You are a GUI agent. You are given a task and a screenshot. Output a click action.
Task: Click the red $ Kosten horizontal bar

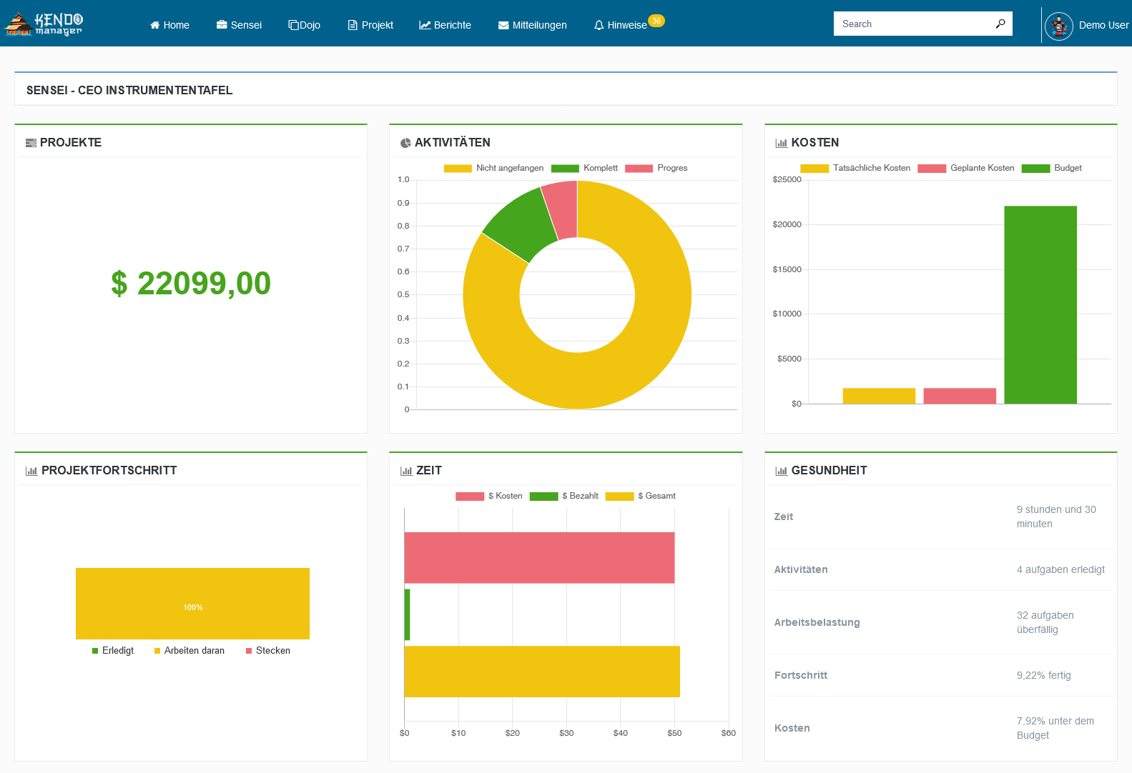tap(539, 558)
